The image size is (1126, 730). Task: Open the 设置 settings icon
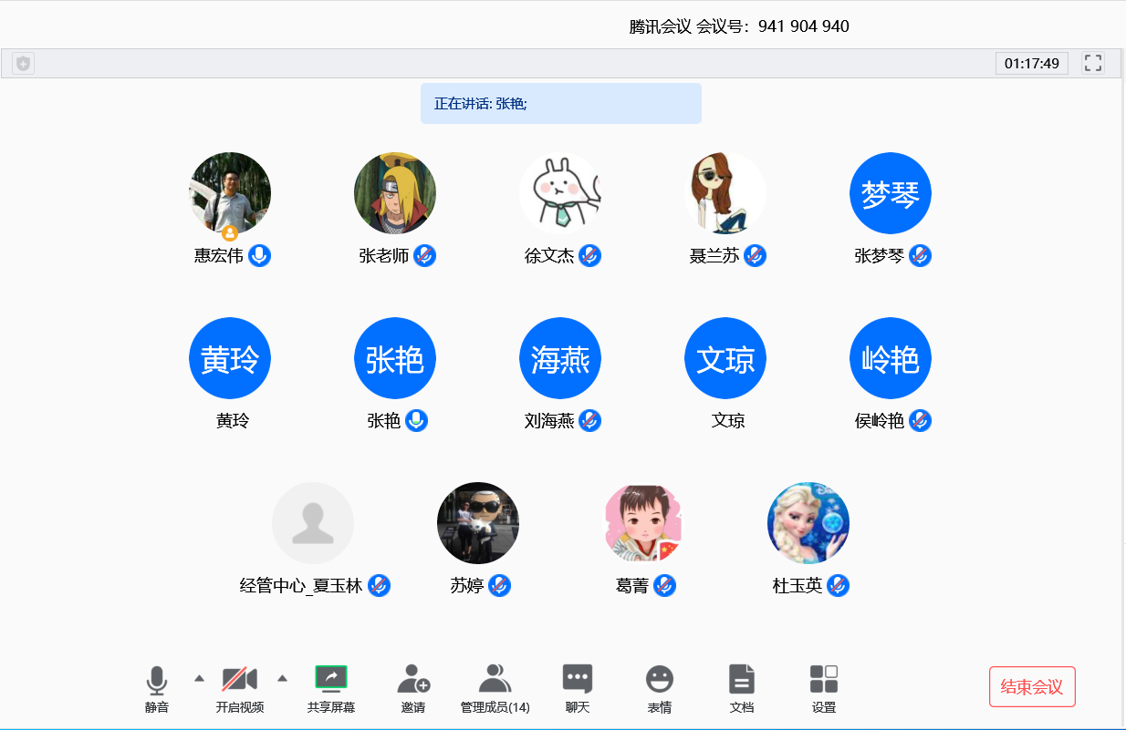824,679
